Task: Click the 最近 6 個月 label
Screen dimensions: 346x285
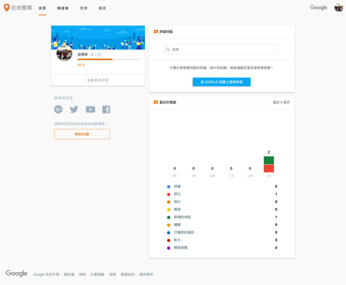Action: [281, 102]
